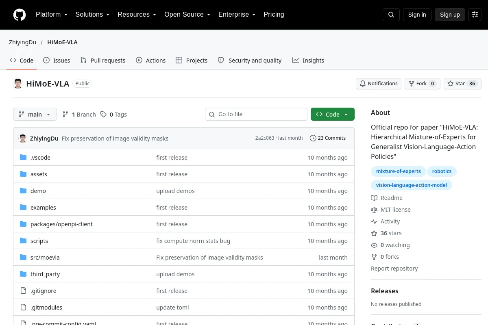Click the .vscode folder icon
Viewport: 488px width, 325px height.
pos(23,158)
